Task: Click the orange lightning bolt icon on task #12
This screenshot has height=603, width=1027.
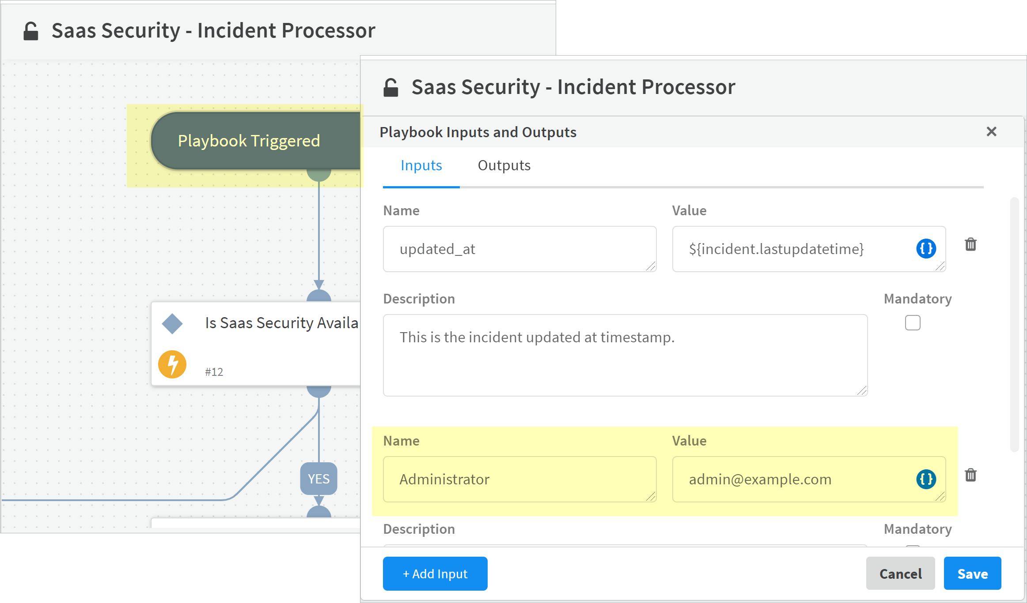Action: tap(172, 364)
